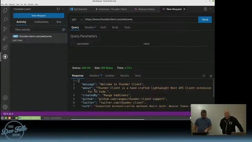Switch to the Get Started editor tab
This screenshot has height=142, width=252.
[79, 9]
